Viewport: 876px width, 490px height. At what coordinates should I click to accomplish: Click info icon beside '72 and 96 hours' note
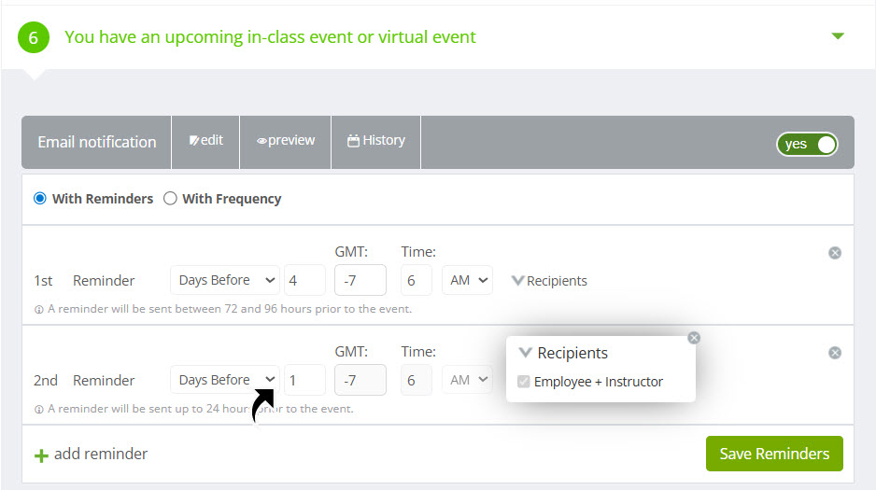pos(39,310)
